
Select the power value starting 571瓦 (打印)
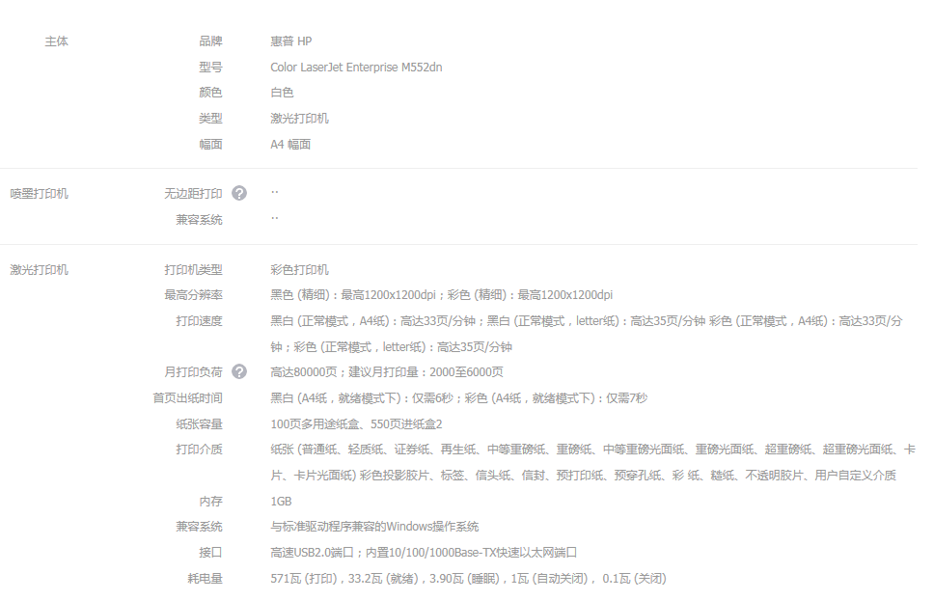tap(468, 579)
